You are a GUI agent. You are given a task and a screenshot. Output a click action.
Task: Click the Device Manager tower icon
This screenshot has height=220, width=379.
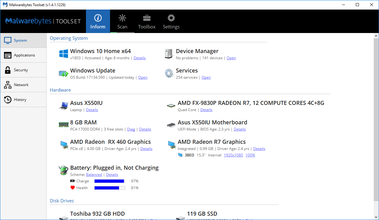[x=169, y=54]
